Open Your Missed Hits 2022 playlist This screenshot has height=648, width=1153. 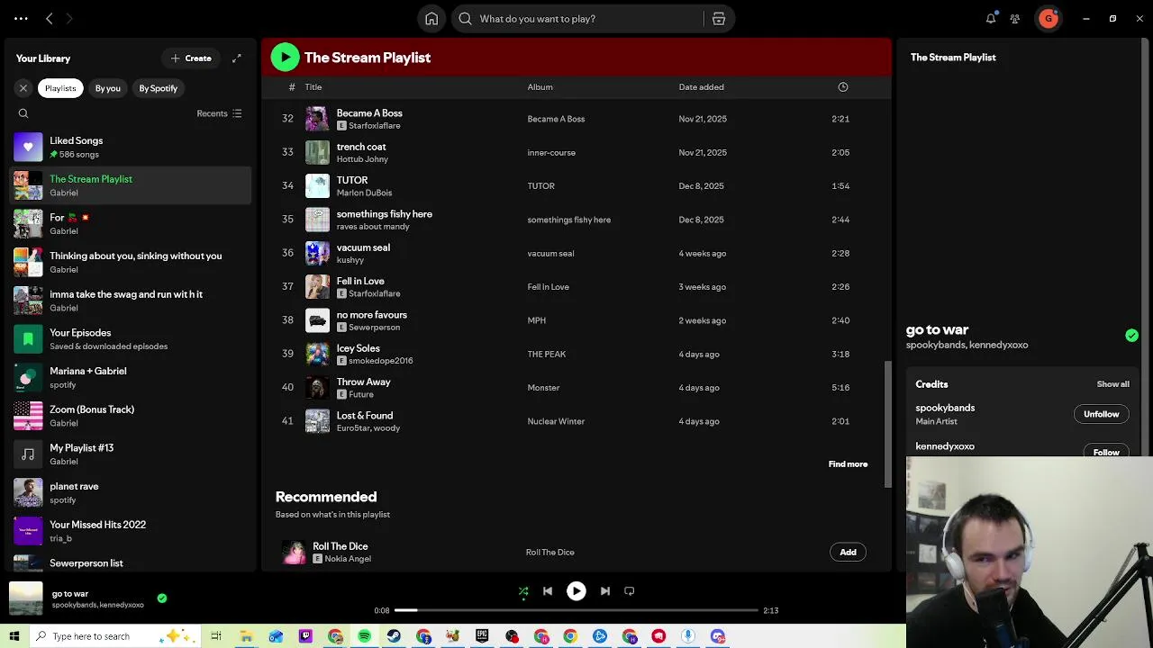pos(131,531)
